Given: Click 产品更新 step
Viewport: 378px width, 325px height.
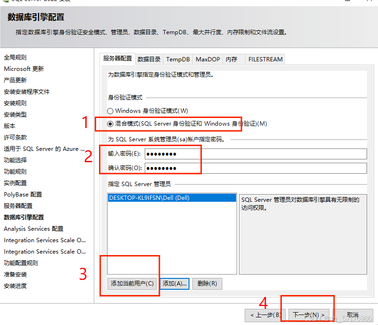Looking at the screenshot, I should pyautogui.click(x=15, y=80).
